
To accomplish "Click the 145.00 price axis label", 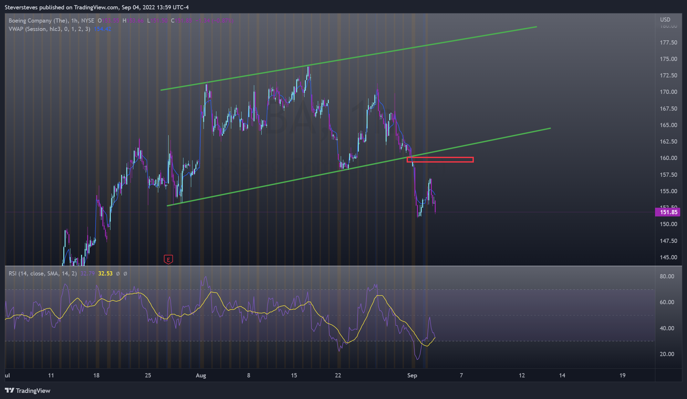I will click(668, 257).
